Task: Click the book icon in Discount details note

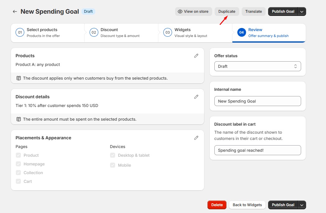Action: pos(19,119)
